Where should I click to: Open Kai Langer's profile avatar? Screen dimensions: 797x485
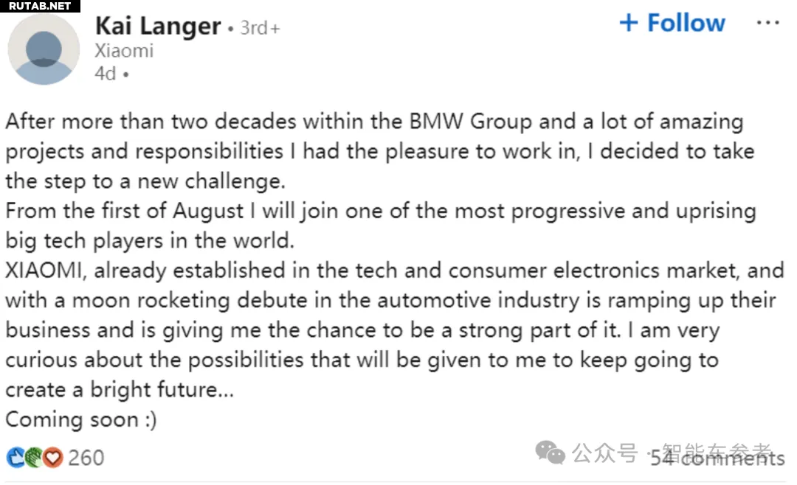pos(44,49)
